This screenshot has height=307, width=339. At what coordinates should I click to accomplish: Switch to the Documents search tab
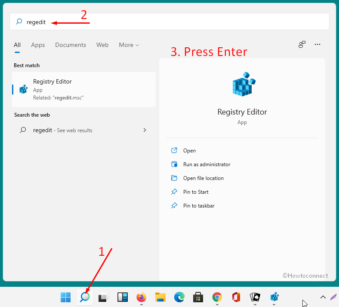pyautogui.click(x=71, y=45)
